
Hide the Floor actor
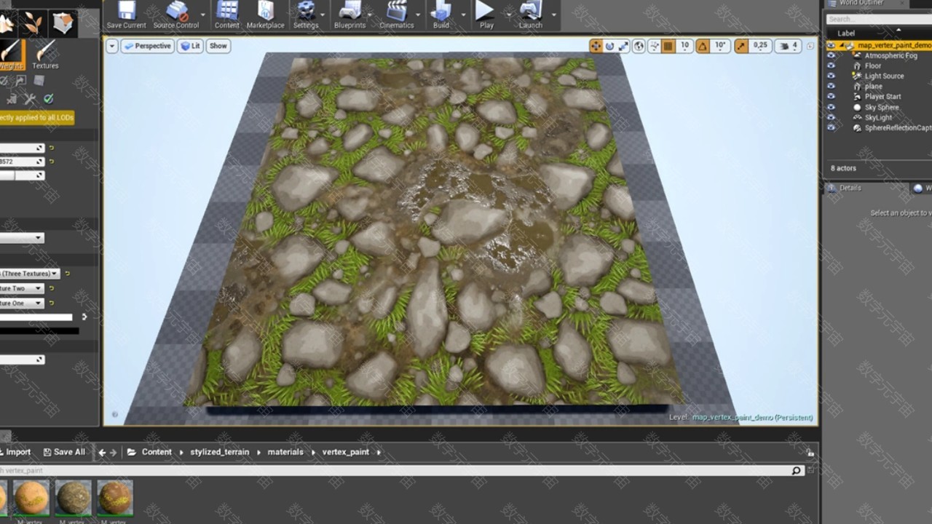click(831, 65)
